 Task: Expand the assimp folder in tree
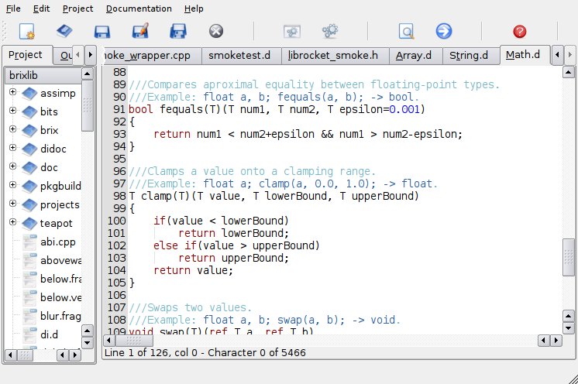click(x=12, y=93)
